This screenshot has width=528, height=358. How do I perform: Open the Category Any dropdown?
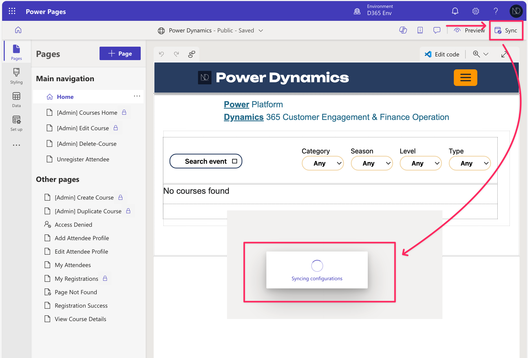point(323,163)
